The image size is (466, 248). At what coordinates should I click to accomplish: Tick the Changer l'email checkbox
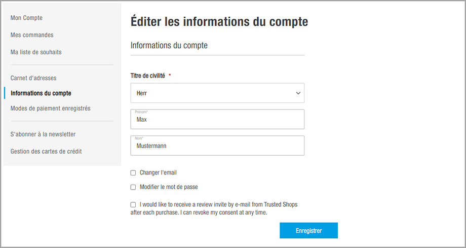133,173
